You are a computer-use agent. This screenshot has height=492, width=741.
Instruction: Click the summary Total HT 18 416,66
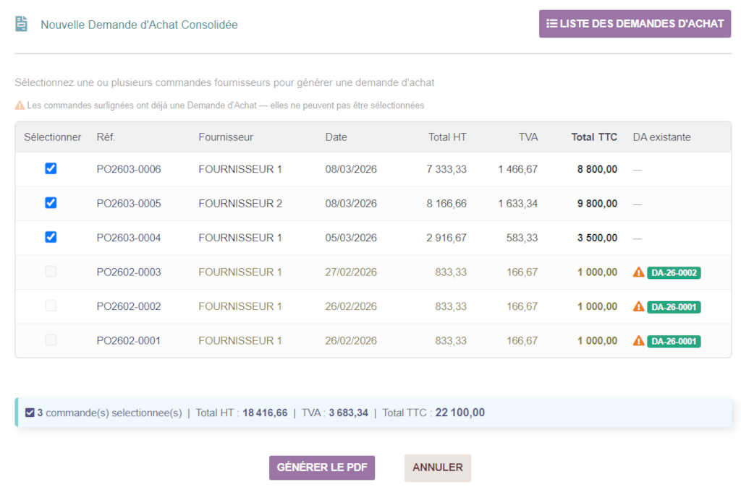(265, 413)
